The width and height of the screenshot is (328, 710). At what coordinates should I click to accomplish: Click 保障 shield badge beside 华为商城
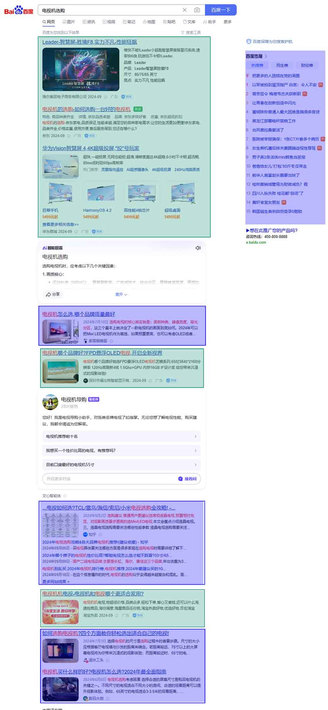click(97, 231)
